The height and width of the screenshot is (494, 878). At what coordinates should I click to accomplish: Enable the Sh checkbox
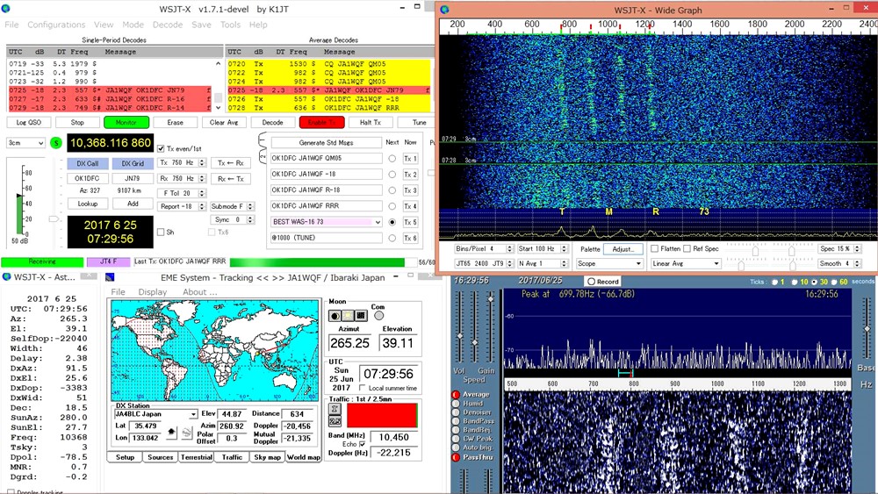coord(161,233)
